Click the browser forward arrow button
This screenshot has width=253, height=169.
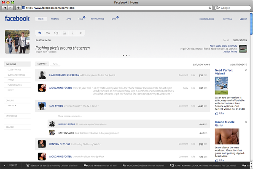click(11, 8)
